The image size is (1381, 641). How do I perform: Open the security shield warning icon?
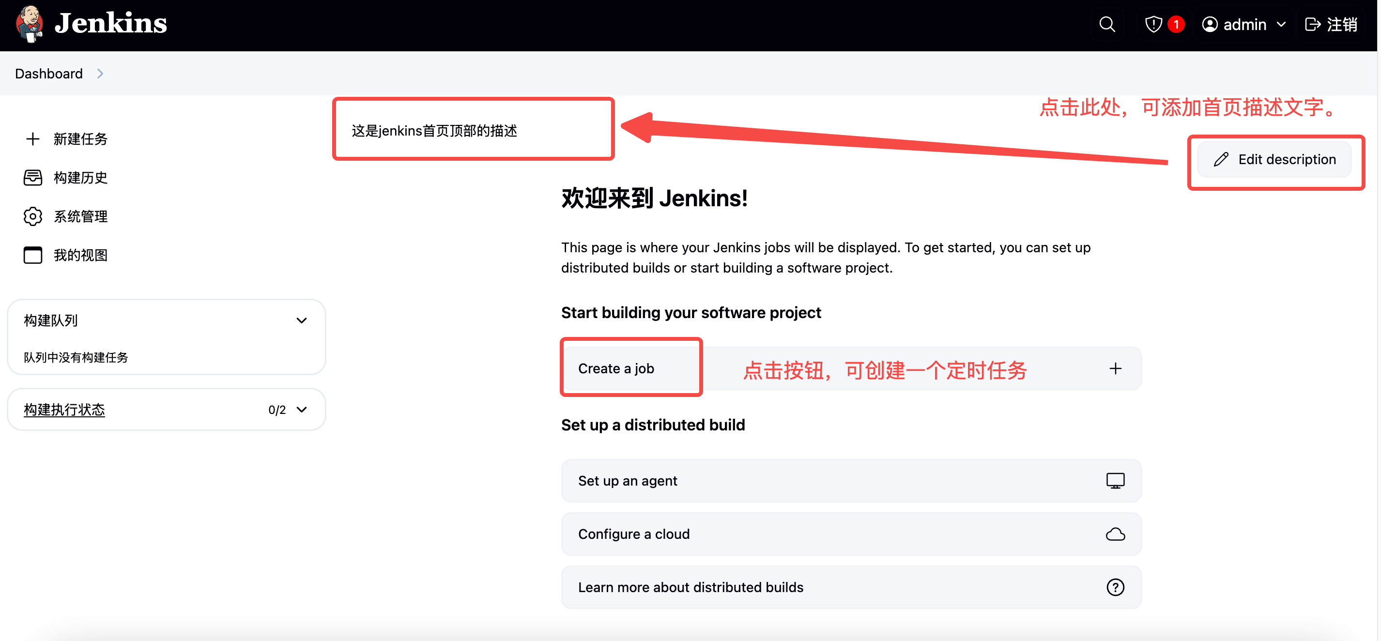tap(1153, 24)
